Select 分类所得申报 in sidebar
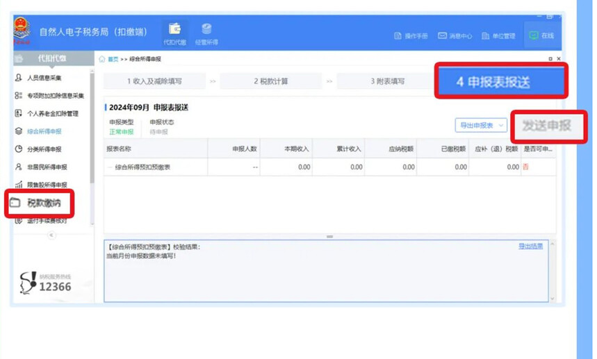This screenshot has height=359, width=597. tap(38, 149)
